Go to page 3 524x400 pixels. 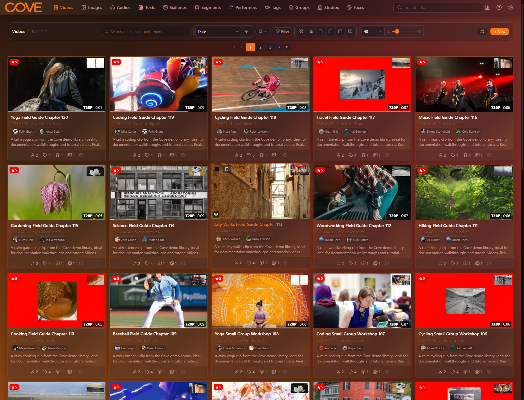point(270,47)
